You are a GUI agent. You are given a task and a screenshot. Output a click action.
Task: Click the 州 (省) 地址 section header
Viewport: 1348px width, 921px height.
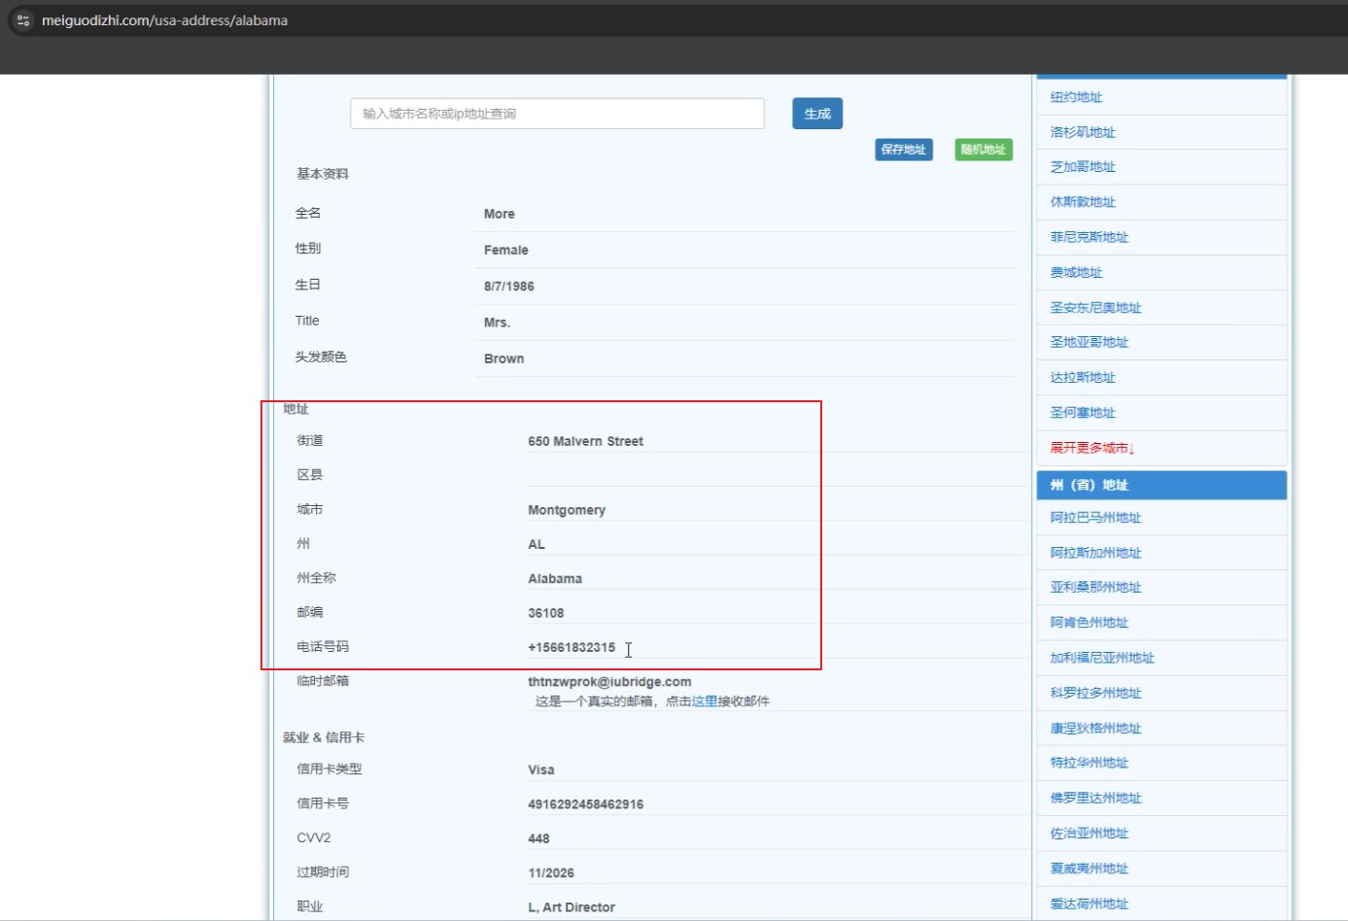pos(1089,485)
